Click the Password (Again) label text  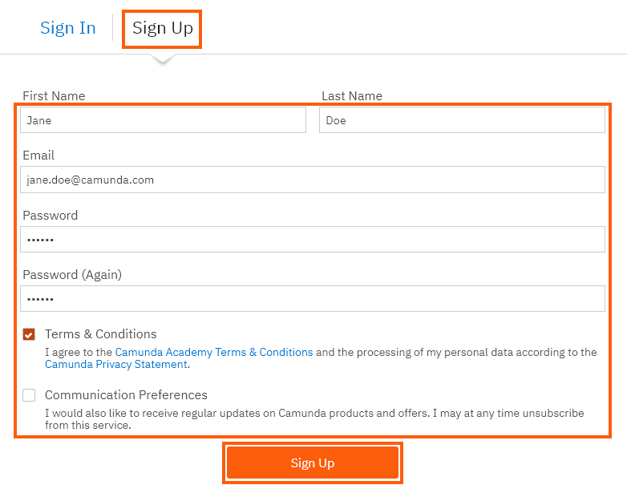[71, 275]
